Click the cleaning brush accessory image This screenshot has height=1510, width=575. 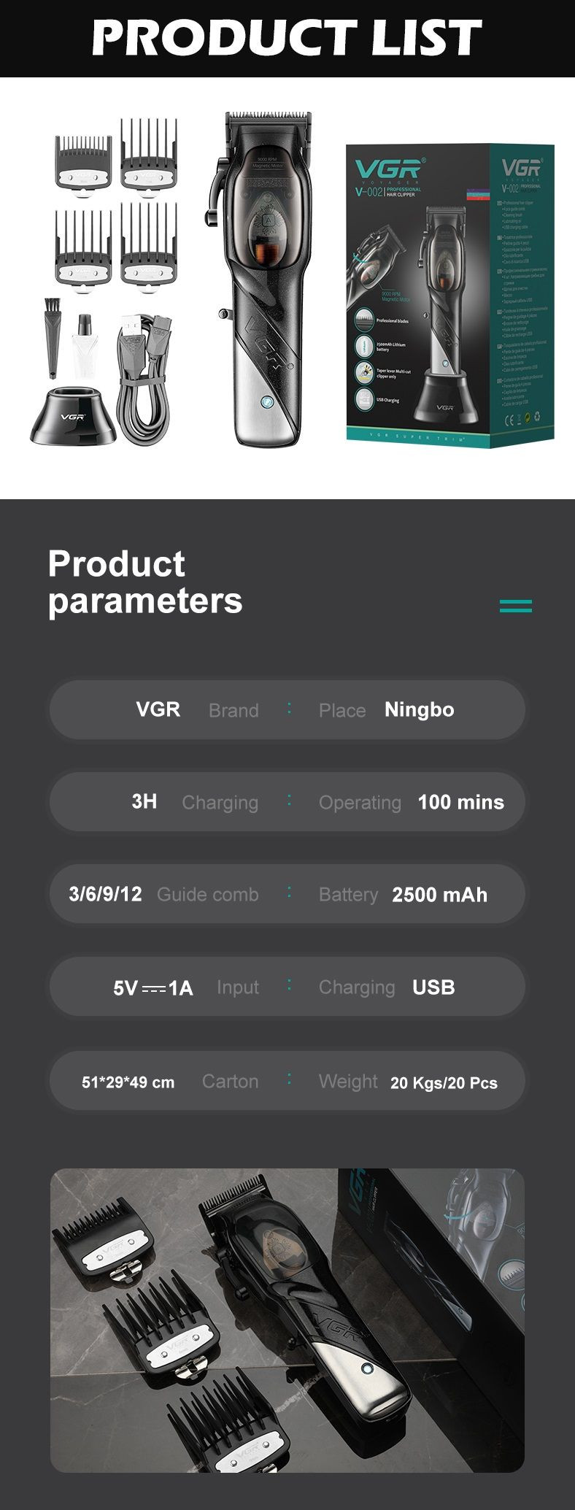pos(53,337)
